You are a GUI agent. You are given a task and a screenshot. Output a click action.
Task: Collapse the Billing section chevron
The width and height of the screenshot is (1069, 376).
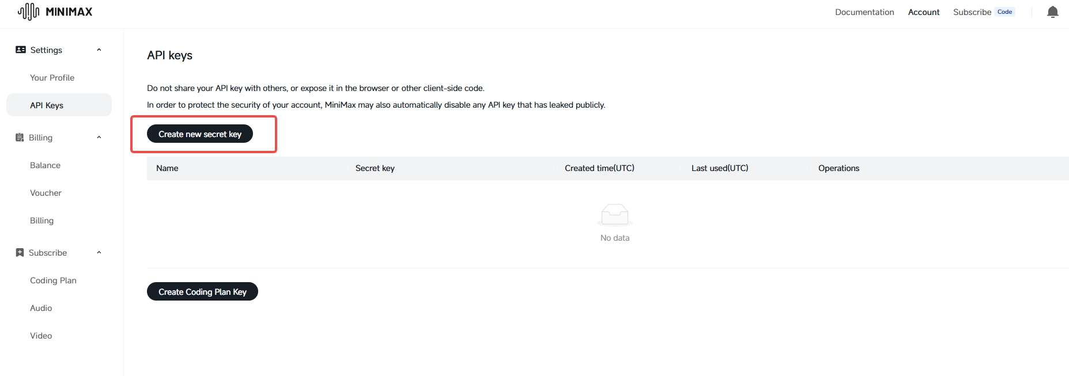(99, 138)
